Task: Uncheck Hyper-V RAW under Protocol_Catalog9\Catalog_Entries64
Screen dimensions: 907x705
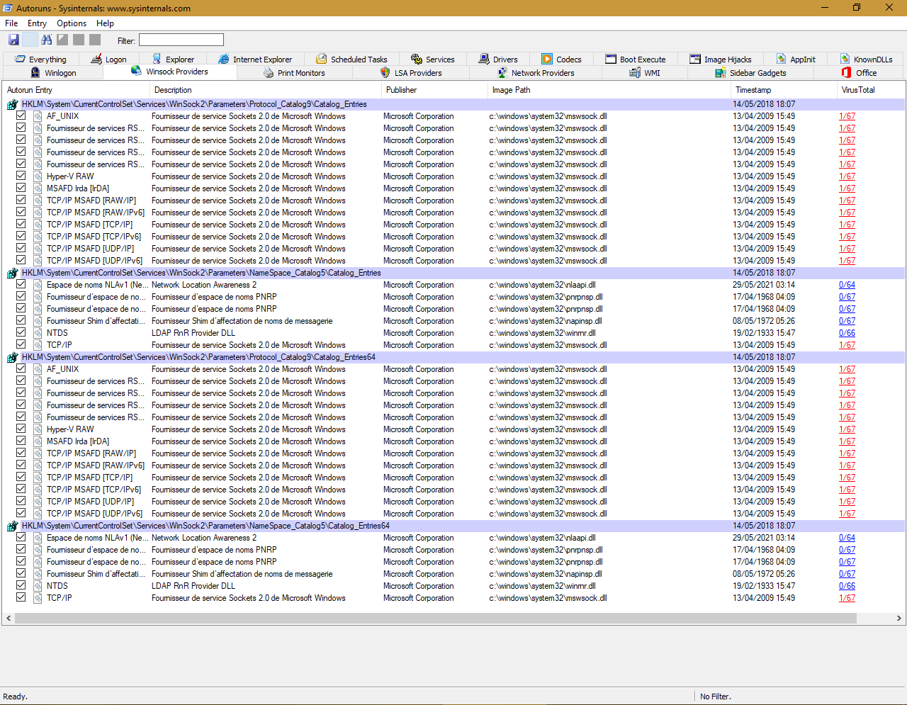Action: [x=21, y=429]
